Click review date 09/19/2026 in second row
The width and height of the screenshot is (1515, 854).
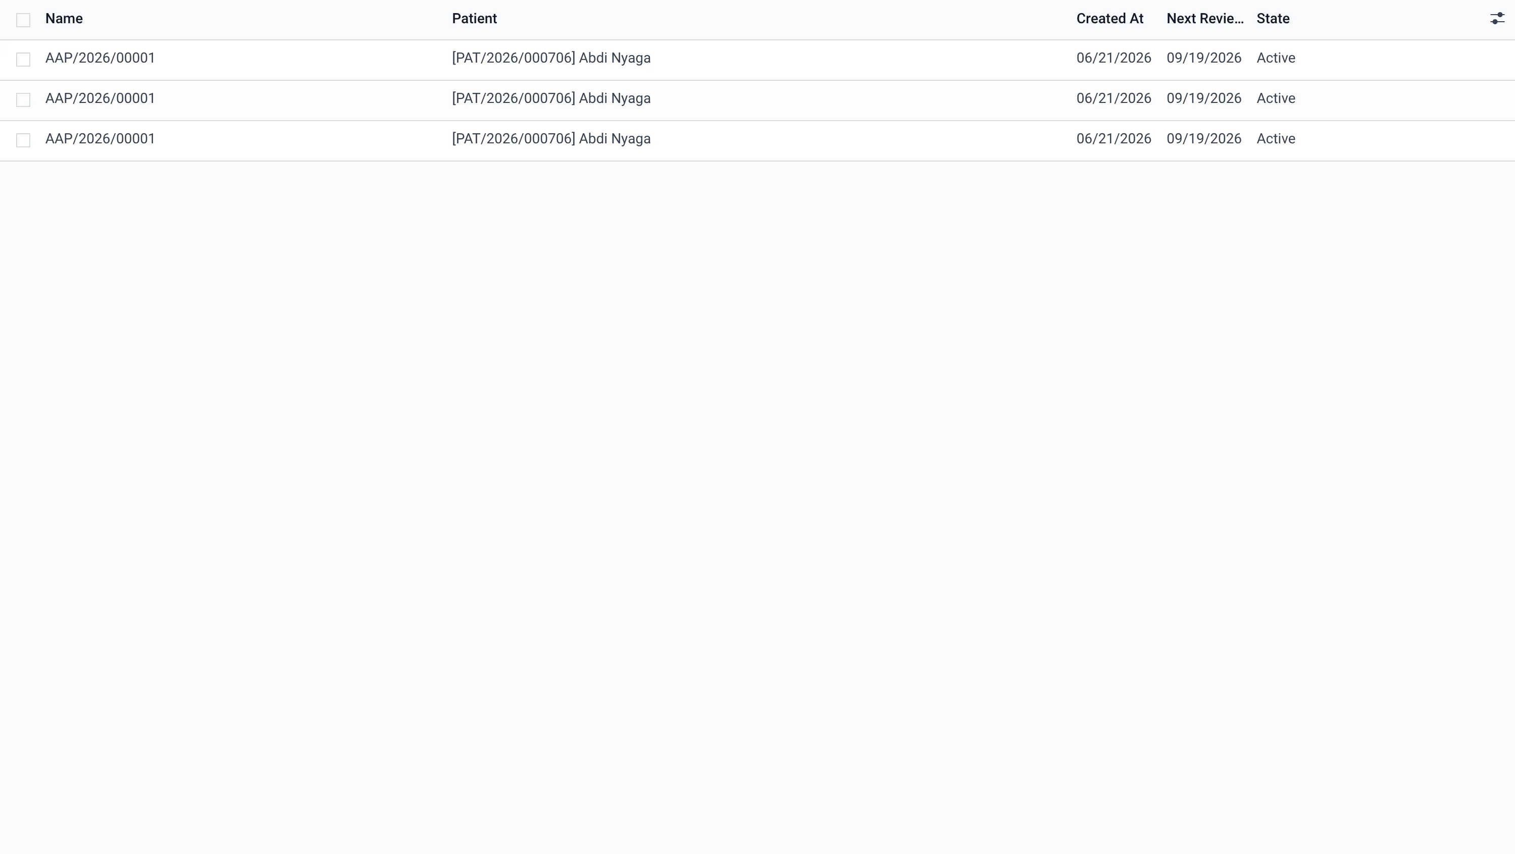(x=1204, y=98)
